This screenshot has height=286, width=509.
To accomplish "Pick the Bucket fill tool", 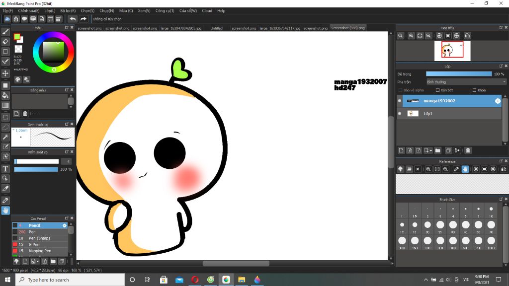I will tap(5, 95).
